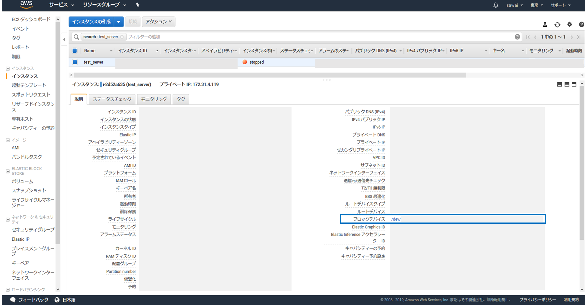Go to first page of results
The width and height of the screenshot is (585, 305).
click(528, 37)
